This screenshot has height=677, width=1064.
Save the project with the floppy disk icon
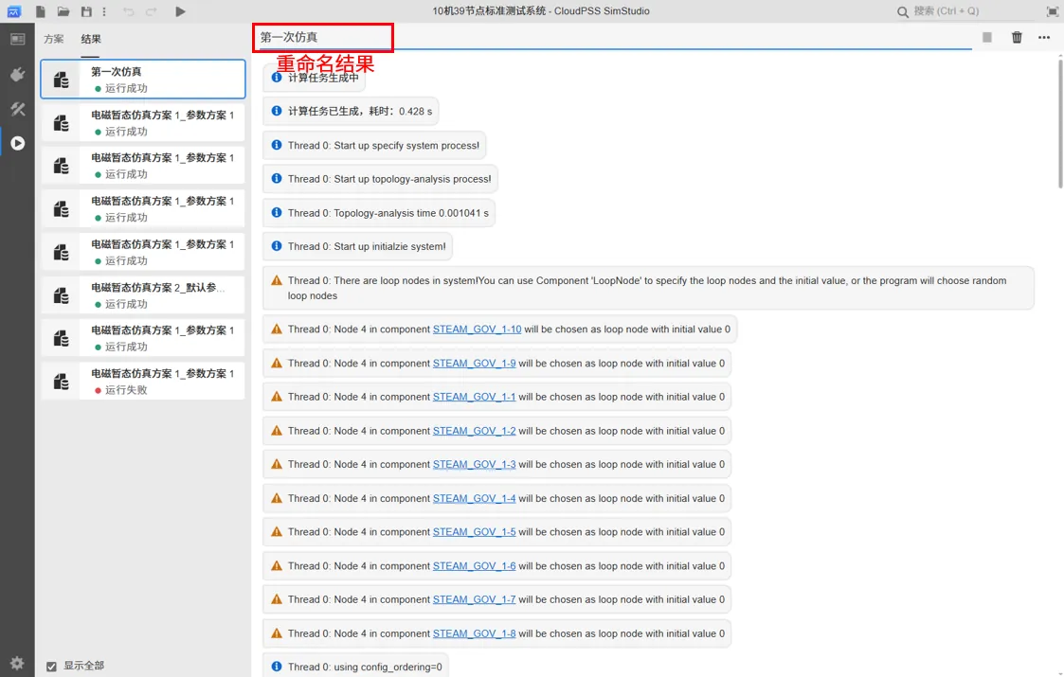click(86, 11)
